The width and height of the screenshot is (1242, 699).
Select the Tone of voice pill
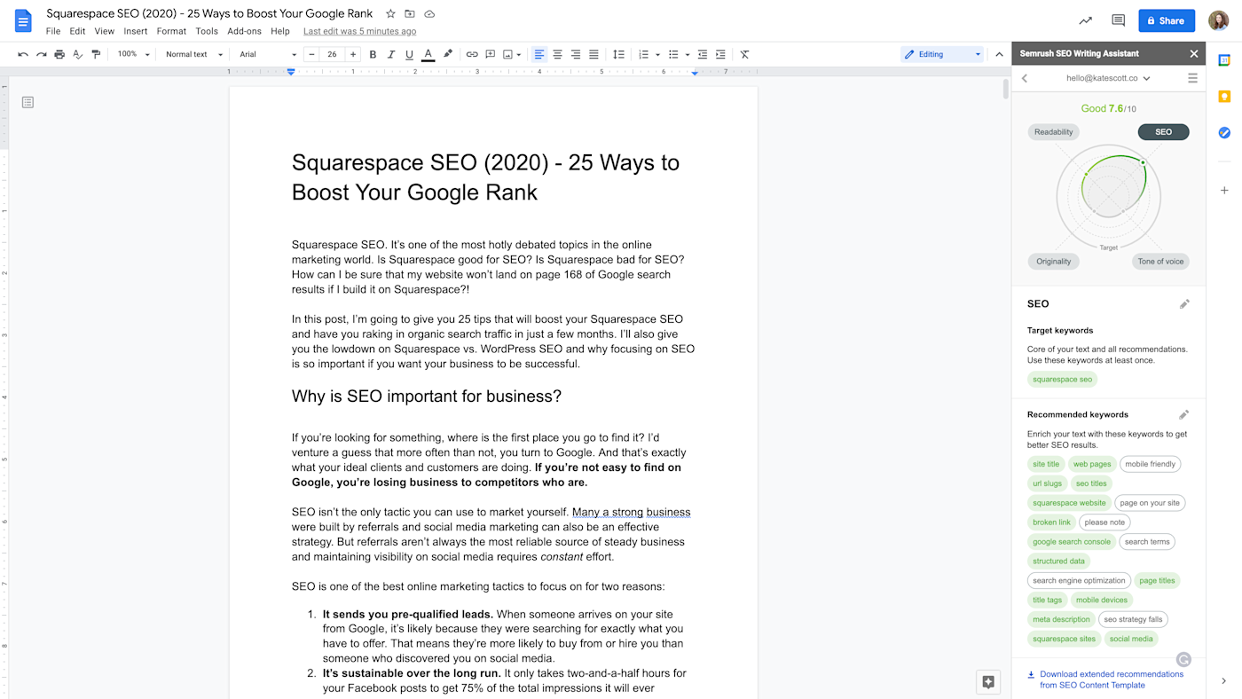pos(1160,261)
